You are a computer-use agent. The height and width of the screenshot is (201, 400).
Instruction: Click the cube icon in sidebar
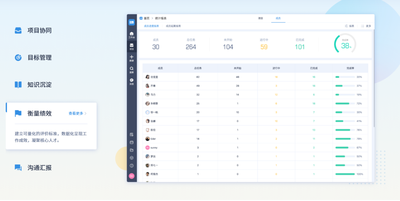[x=132, y=158]
